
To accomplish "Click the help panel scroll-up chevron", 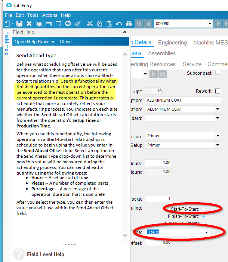I will tap(125, 55).
